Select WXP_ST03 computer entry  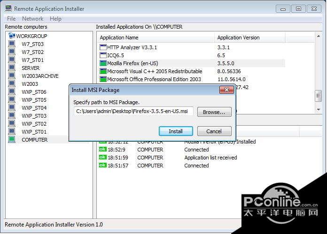click(34, 116)
